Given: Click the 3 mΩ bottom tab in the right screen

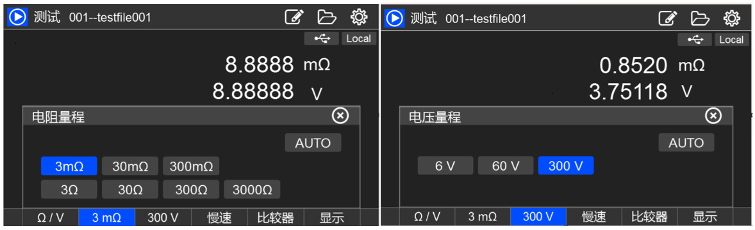Looking at the screenshot, I should (483, 217).
